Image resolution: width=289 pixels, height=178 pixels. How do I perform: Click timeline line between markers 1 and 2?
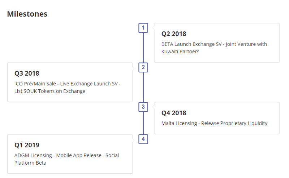143,48
